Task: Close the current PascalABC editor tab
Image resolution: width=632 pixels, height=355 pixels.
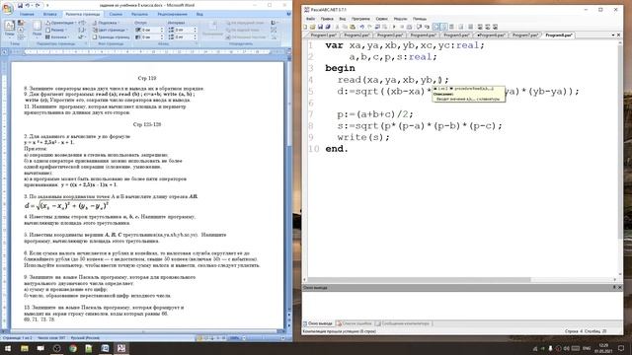Action: tap(619, 35)
